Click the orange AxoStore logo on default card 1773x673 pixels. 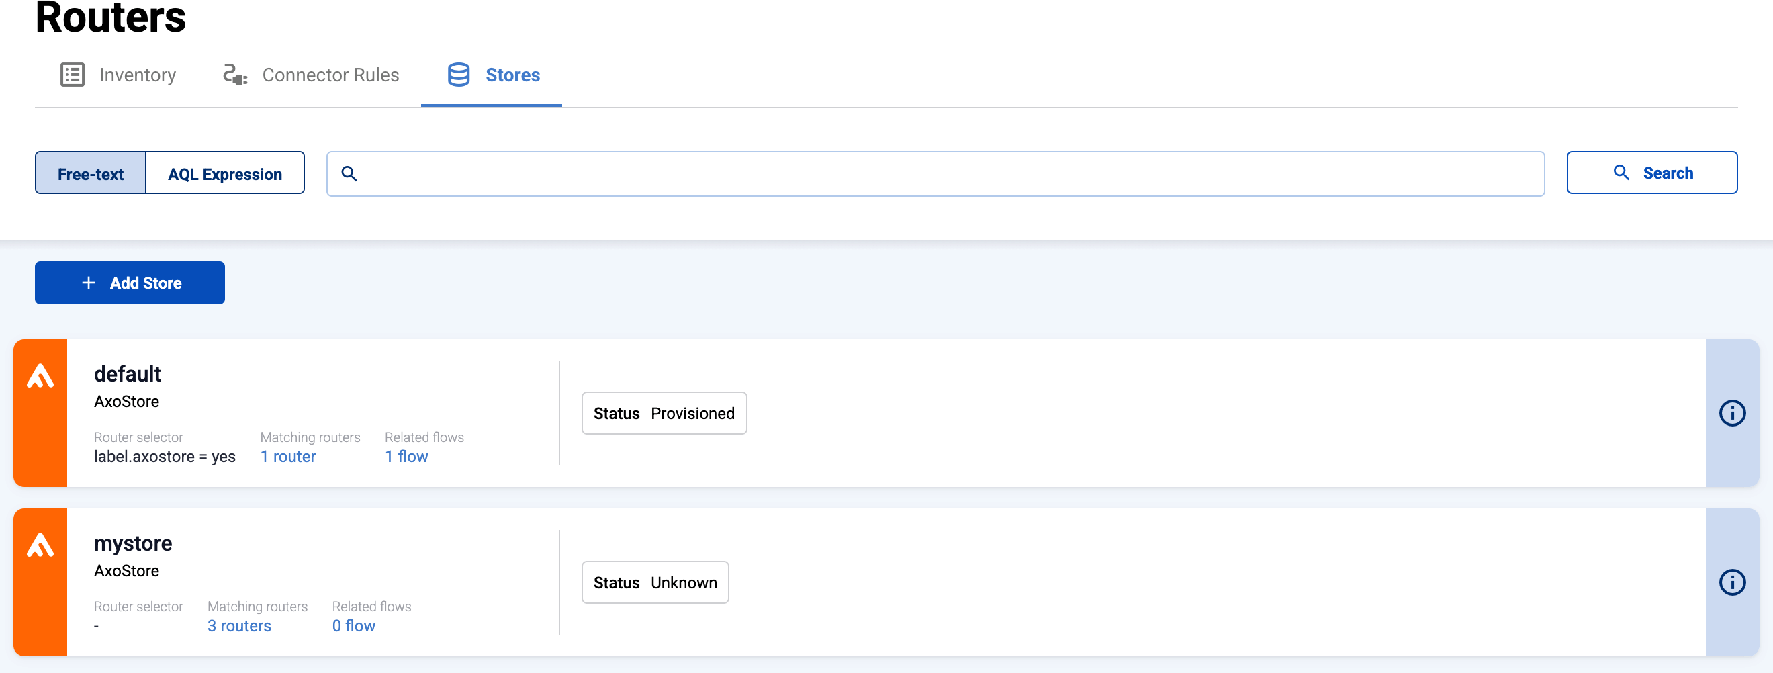pyautogui.click(x=40, y=376)
